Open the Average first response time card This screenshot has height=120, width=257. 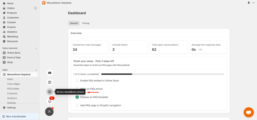208,47
